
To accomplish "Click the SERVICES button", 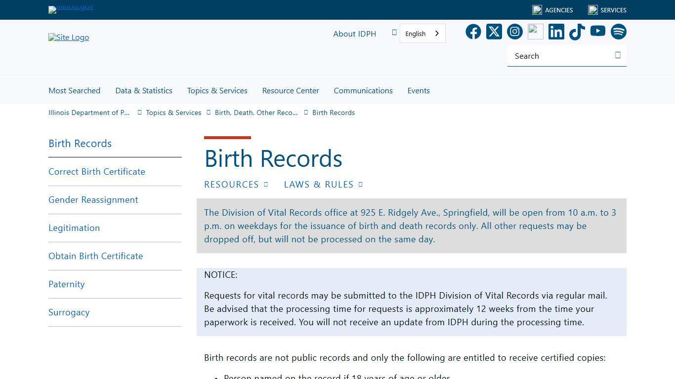I will [607, 10].
